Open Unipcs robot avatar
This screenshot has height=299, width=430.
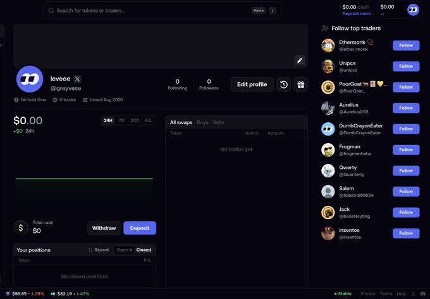click(x=328, y=67)
